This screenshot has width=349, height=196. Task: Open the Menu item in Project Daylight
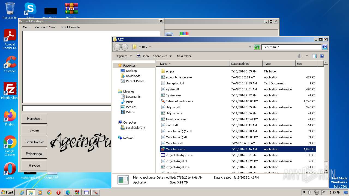(x=26, y=27)
